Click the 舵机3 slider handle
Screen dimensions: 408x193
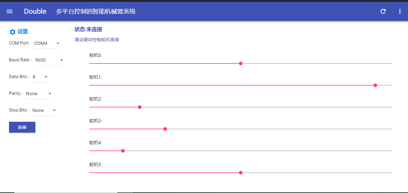(x=165, y=129)
